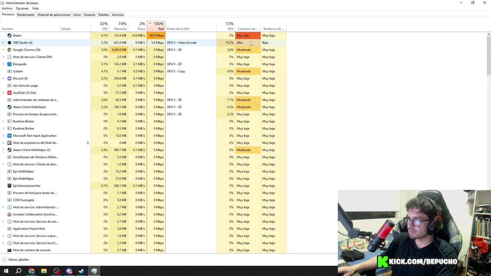Sort by the Nombre column header
This screenshot has width=491, height=276.
click(x=30, y=26)
